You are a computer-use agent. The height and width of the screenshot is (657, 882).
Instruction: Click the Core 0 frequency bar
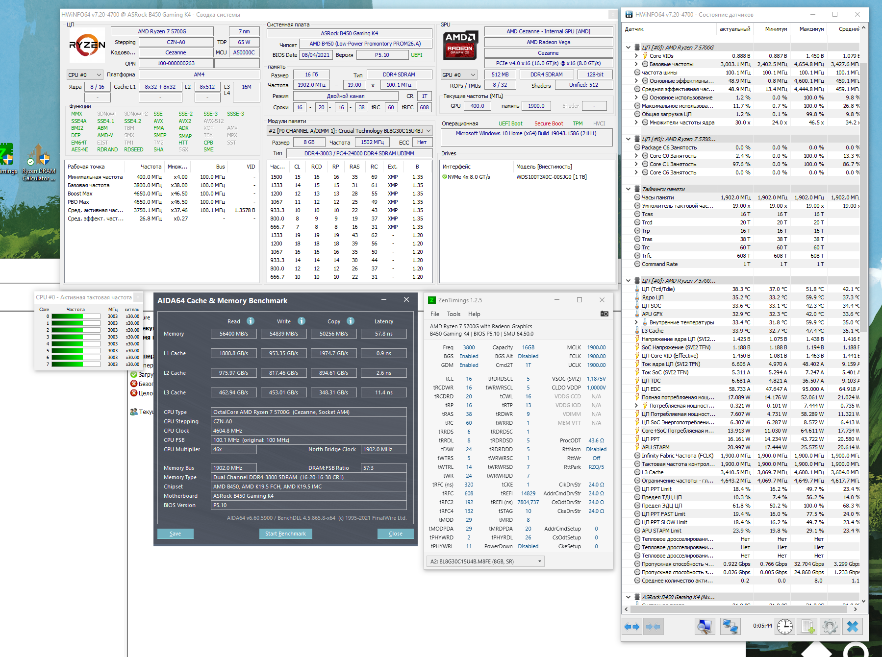[75, 316]
